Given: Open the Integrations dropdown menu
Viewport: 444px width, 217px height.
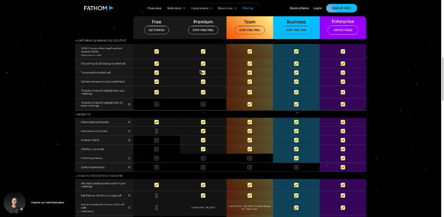Looking at the screenshot, I should [202, 8].
